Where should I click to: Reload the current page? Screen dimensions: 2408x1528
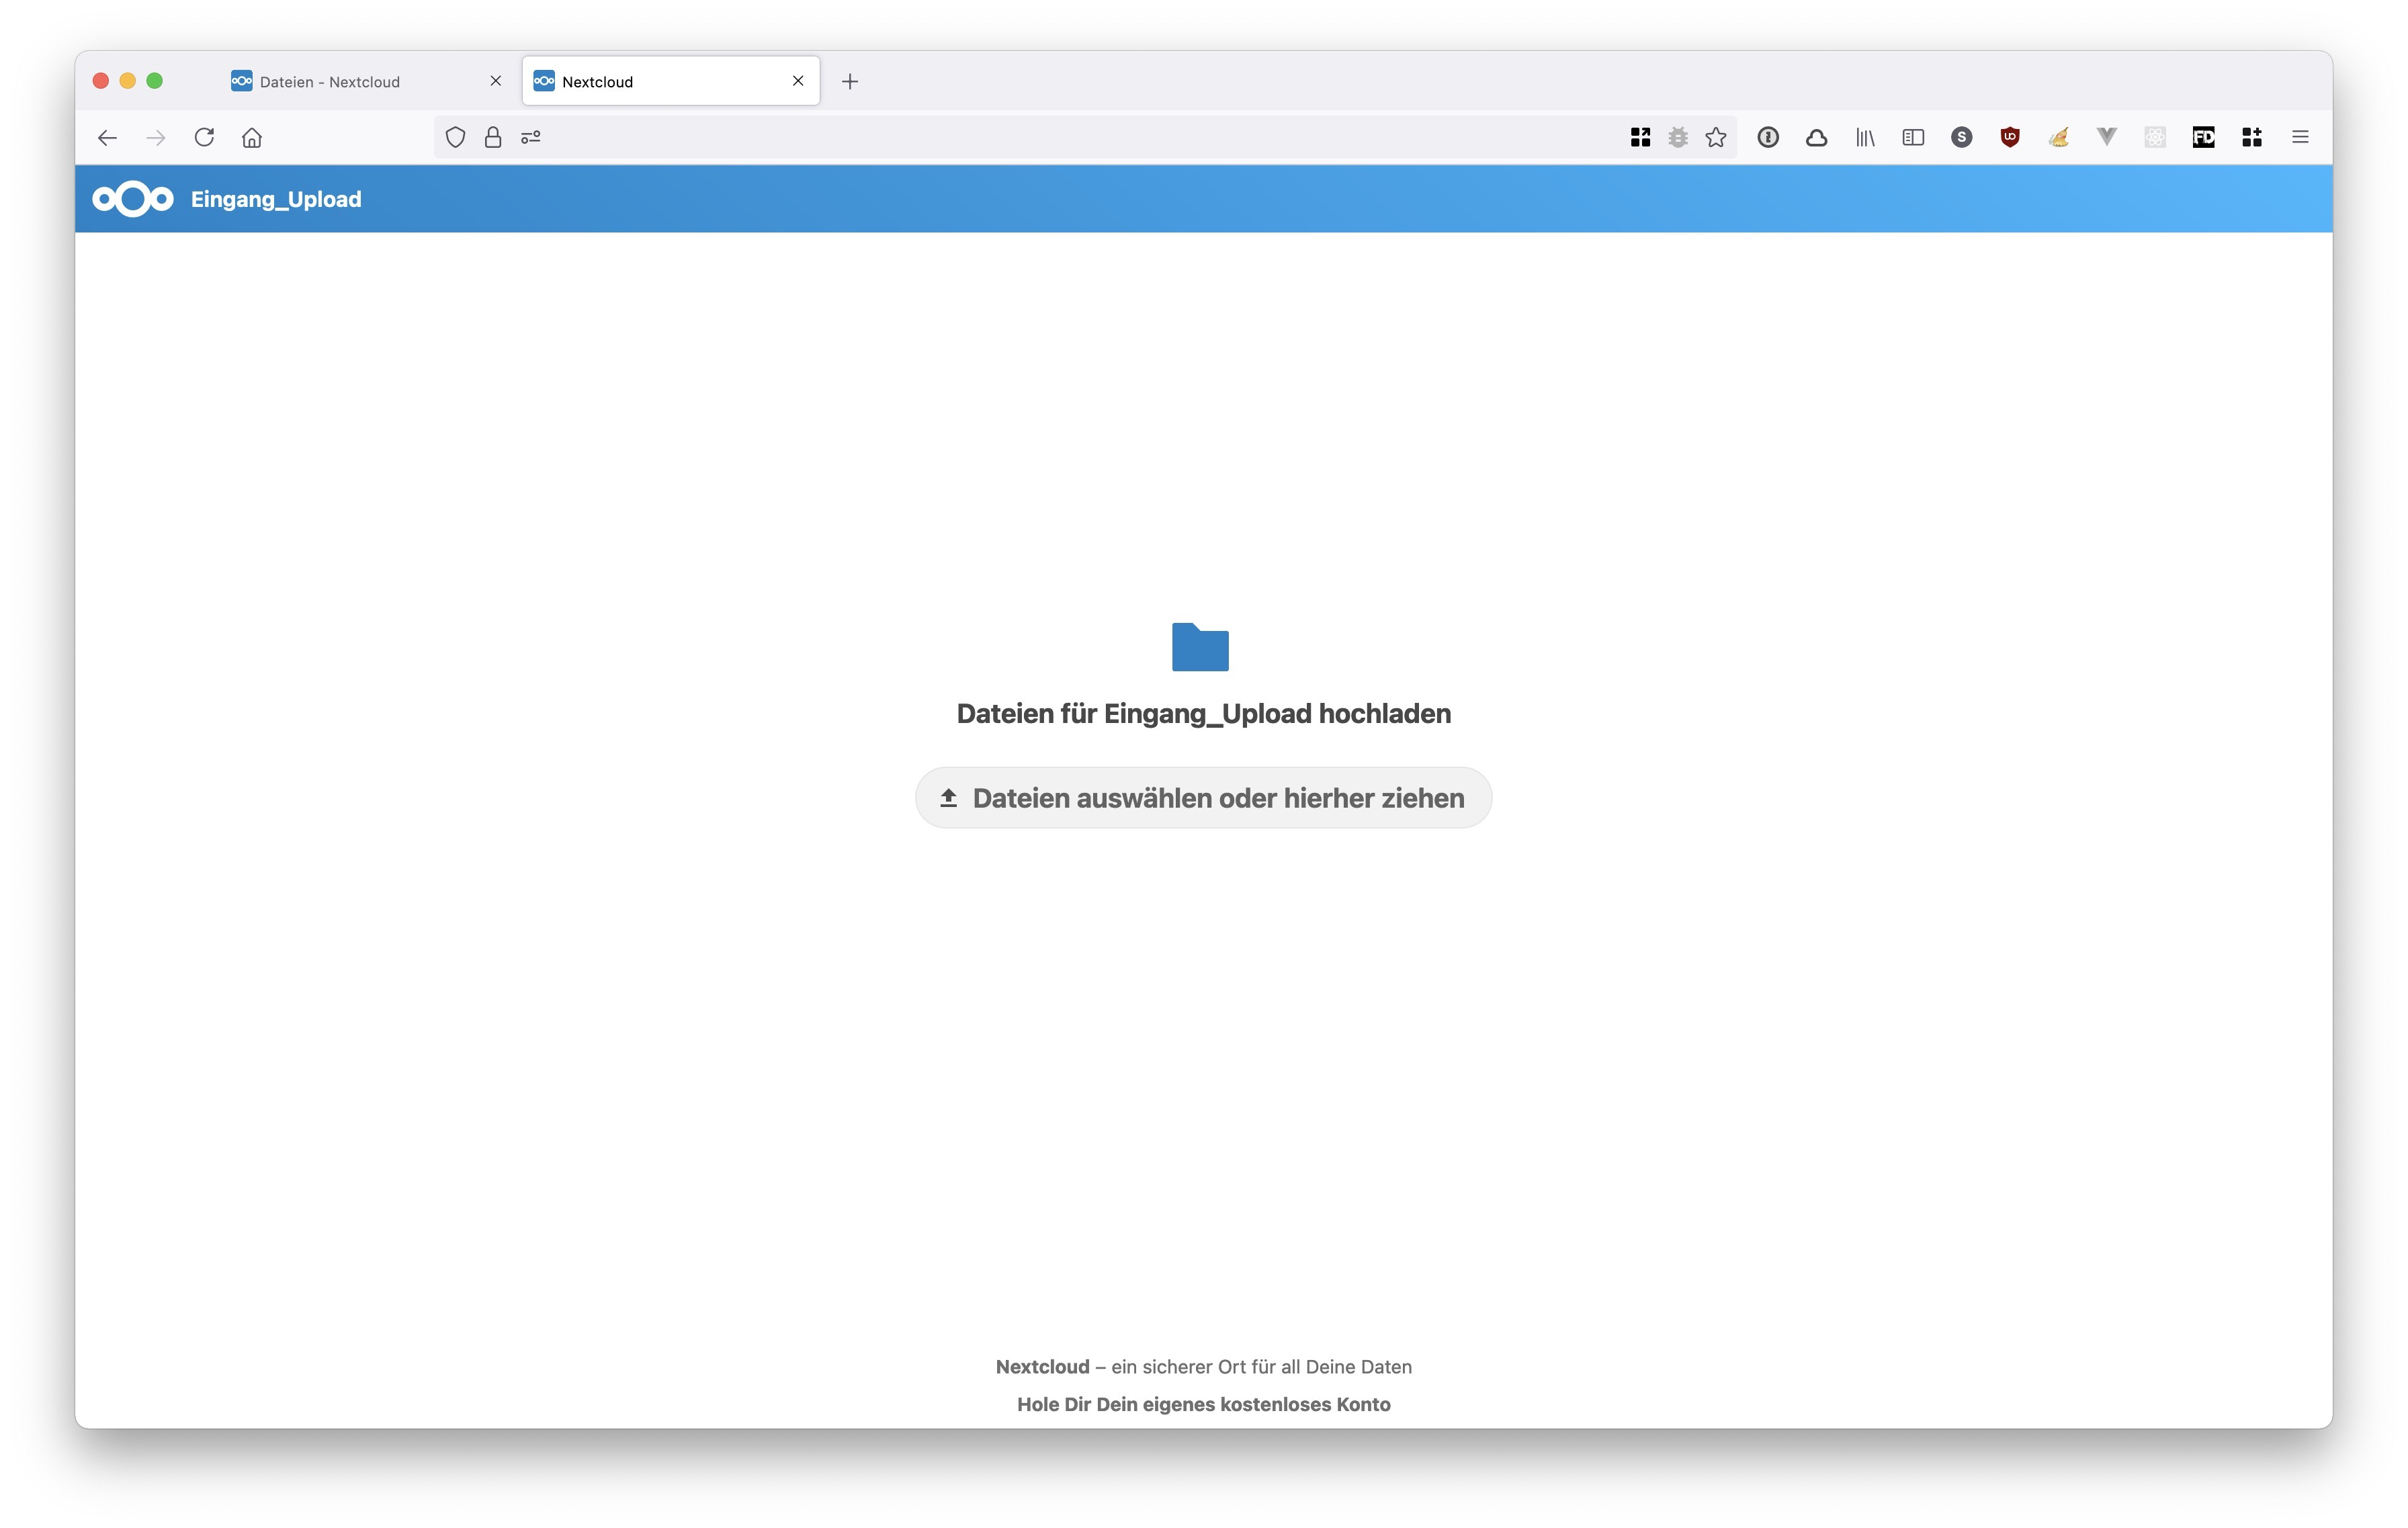click(x=204, y=137)
